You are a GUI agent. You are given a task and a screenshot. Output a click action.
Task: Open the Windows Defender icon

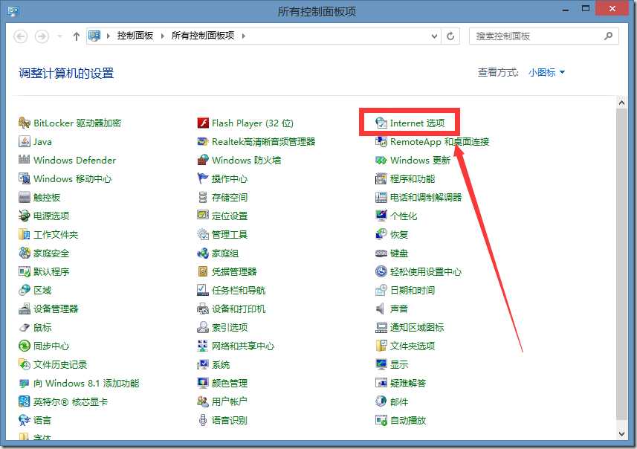tap(25, 160)
